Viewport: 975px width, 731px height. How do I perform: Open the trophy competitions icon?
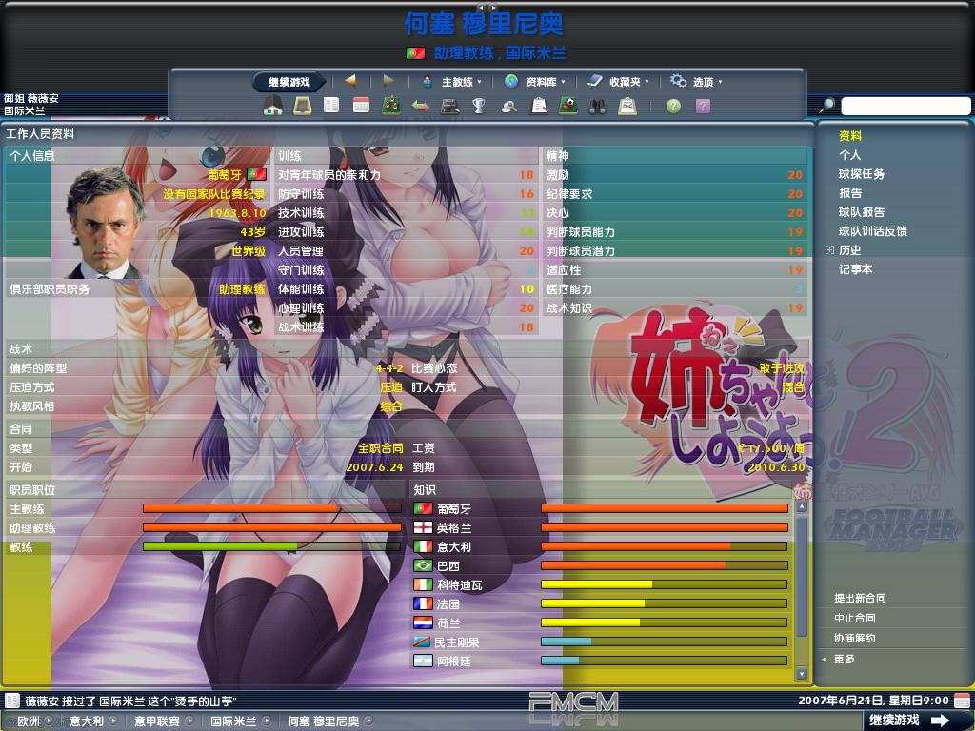click(x=479, y=106)
